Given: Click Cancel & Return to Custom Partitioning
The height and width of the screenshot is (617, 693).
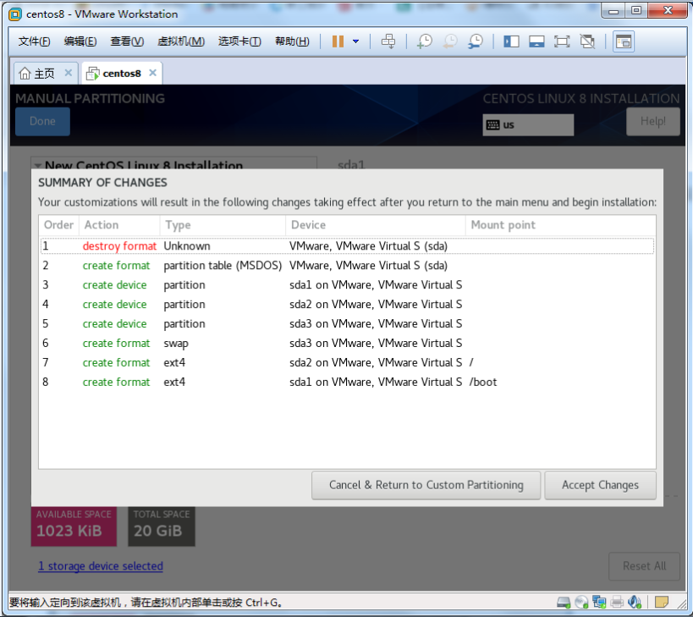Looking at the screenshot, I should [x=426, y=485].
